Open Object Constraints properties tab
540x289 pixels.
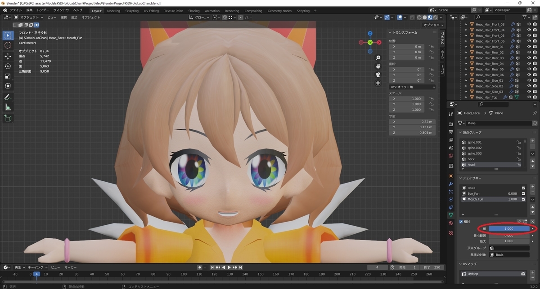click(451, 207)
